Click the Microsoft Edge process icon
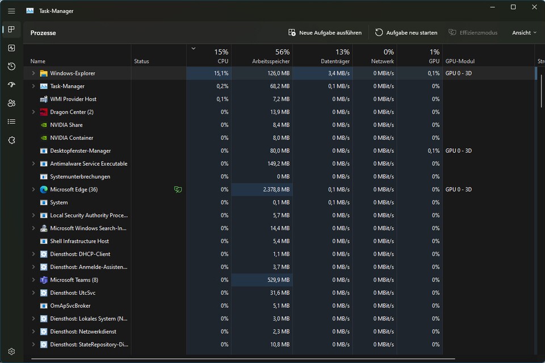The height and width of the screenshot is (363, 545). 44,190
